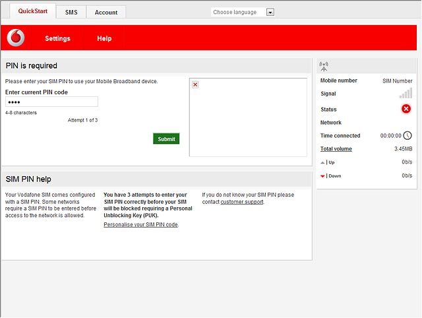Click the signal strength bars icon
The image size is (422, 318).
click(406, 93)
